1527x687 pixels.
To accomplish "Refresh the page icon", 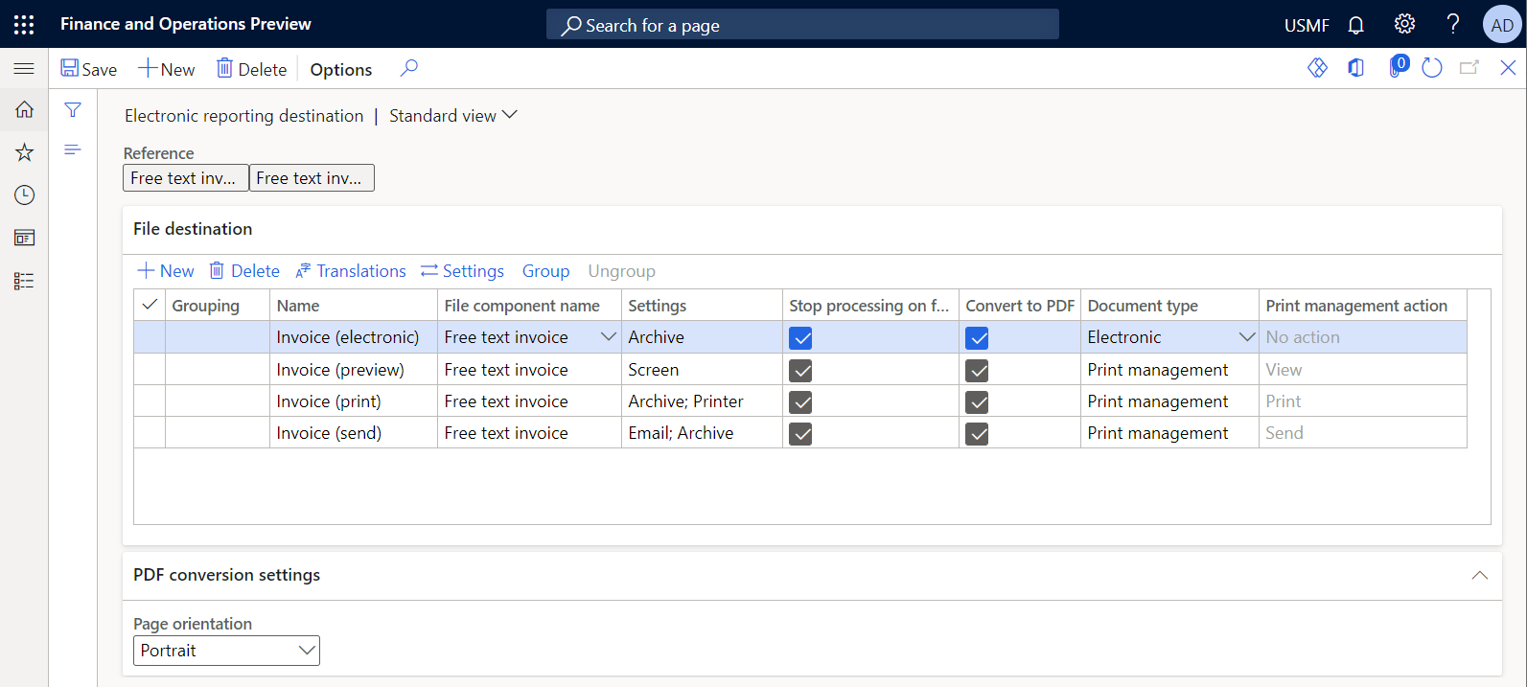I will 1432,68.
